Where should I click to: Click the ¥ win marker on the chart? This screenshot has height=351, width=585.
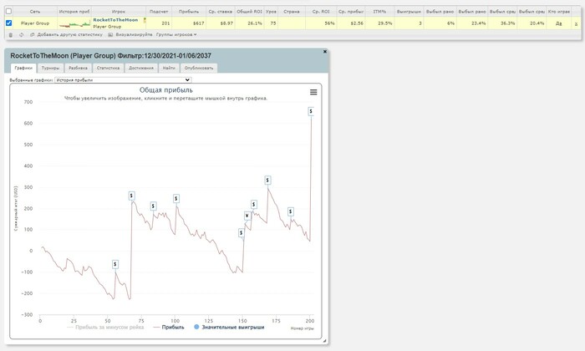(x=247, y=216)
